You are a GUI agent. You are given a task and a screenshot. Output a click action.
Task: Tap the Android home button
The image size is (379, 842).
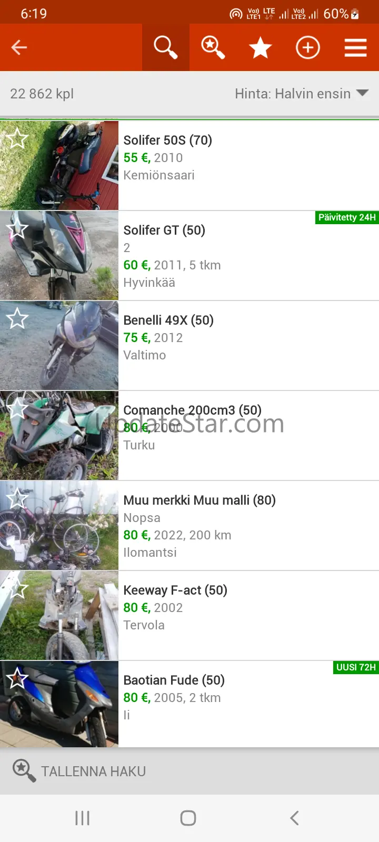coord(188,818)
